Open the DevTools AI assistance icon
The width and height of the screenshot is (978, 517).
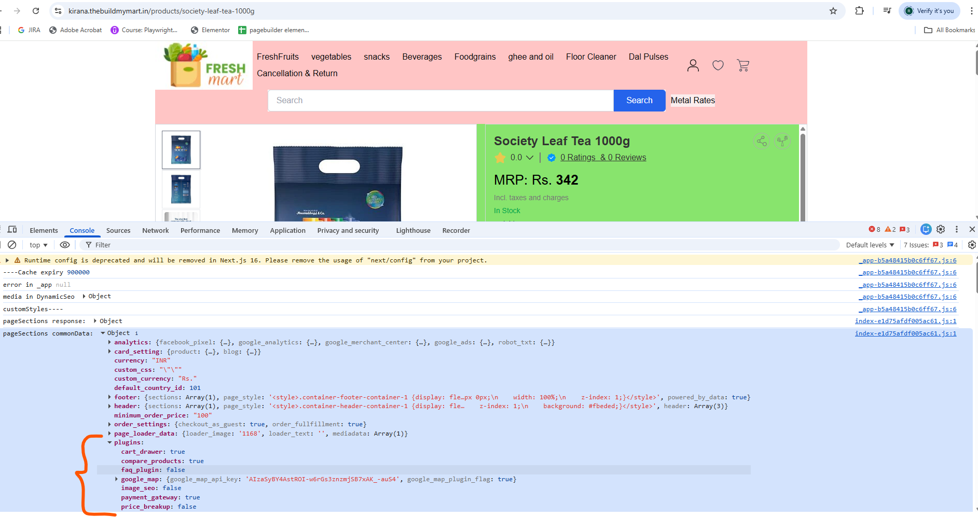pos(926,229)
